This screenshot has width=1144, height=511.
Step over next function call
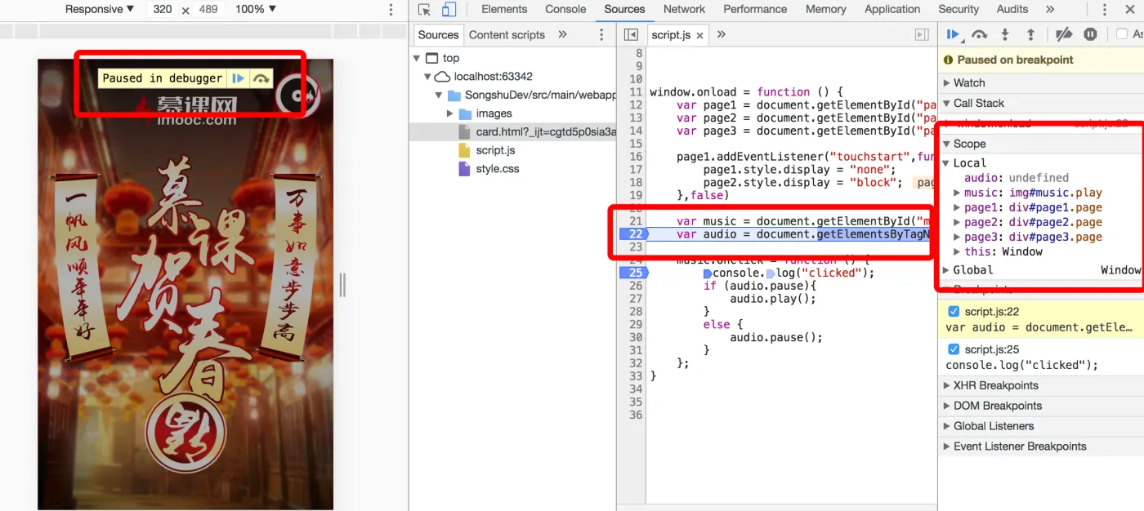click(979, 34)
